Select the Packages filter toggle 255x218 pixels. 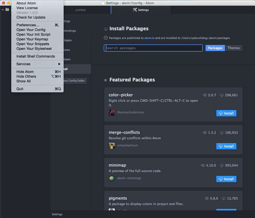(215, 48)
